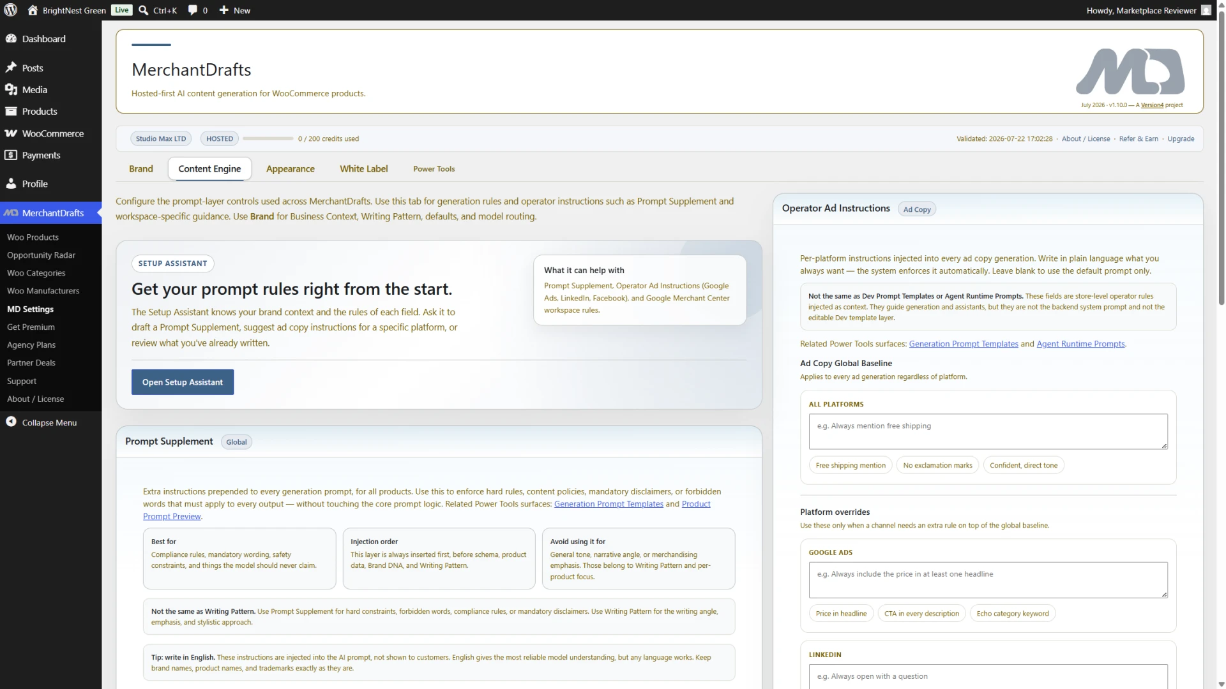Screen dimensions: 1226x689
Task: Click the WordPress logo icon
Action: point(11,10)
